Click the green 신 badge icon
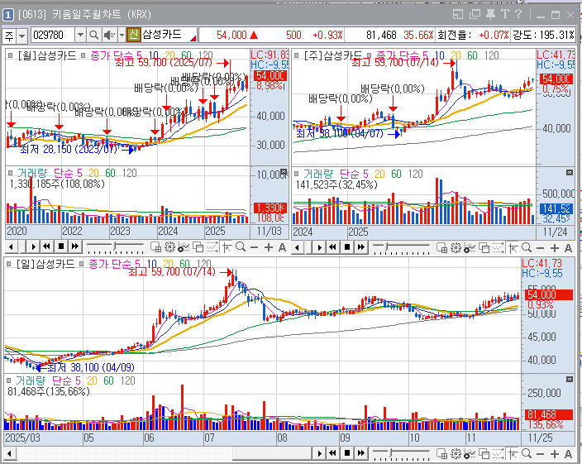 click(x=134, y=35)
